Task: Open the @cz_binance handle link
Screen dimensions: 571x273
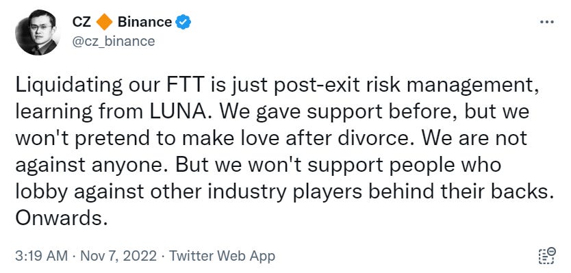Action: pos(113,41)
